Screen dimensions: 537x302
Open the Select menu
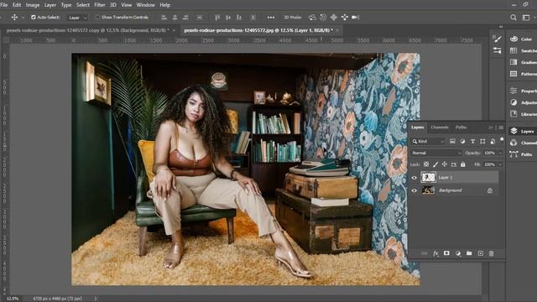(x=82, y=5)
